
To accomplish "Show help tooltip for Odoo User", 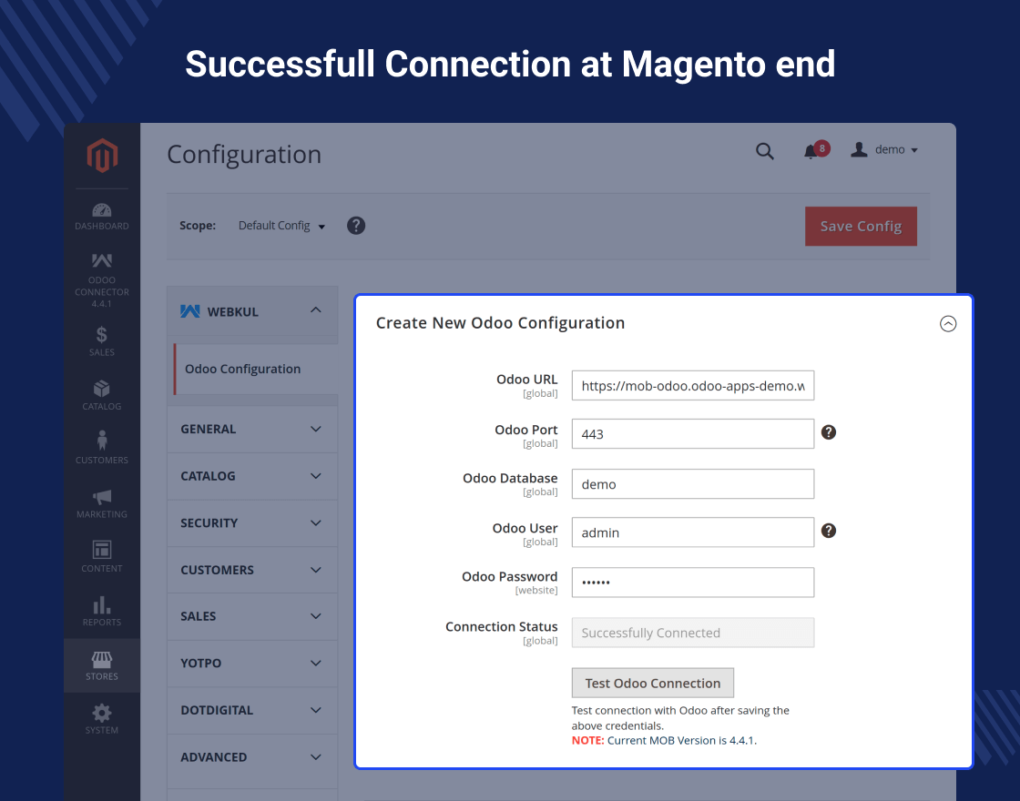I will (828, 531).
